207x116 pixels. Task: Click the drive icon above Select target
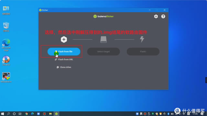[x=103, y=39]
